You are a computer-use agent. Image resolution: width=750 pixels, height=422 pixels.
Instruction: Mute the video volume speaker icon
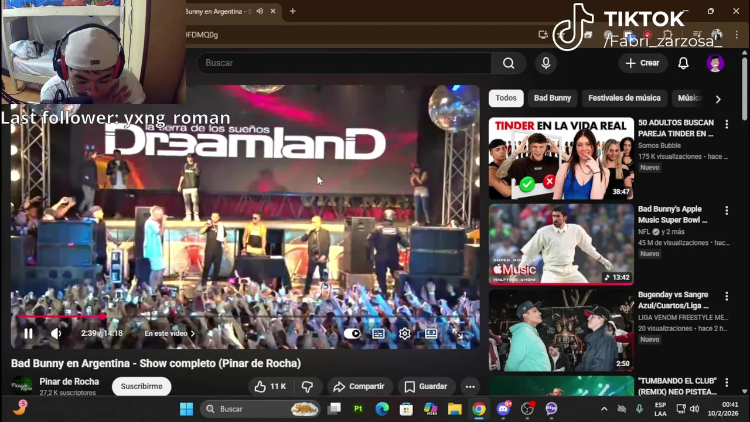pos(56,333)
